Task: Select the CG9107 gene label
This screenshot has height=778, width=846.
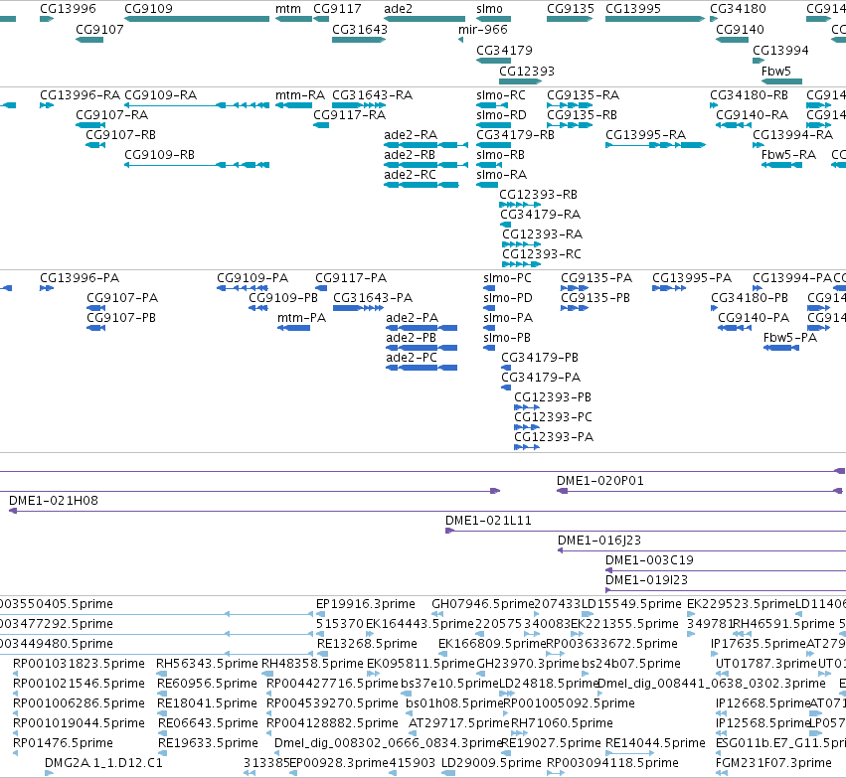Action: click(99, 30)
